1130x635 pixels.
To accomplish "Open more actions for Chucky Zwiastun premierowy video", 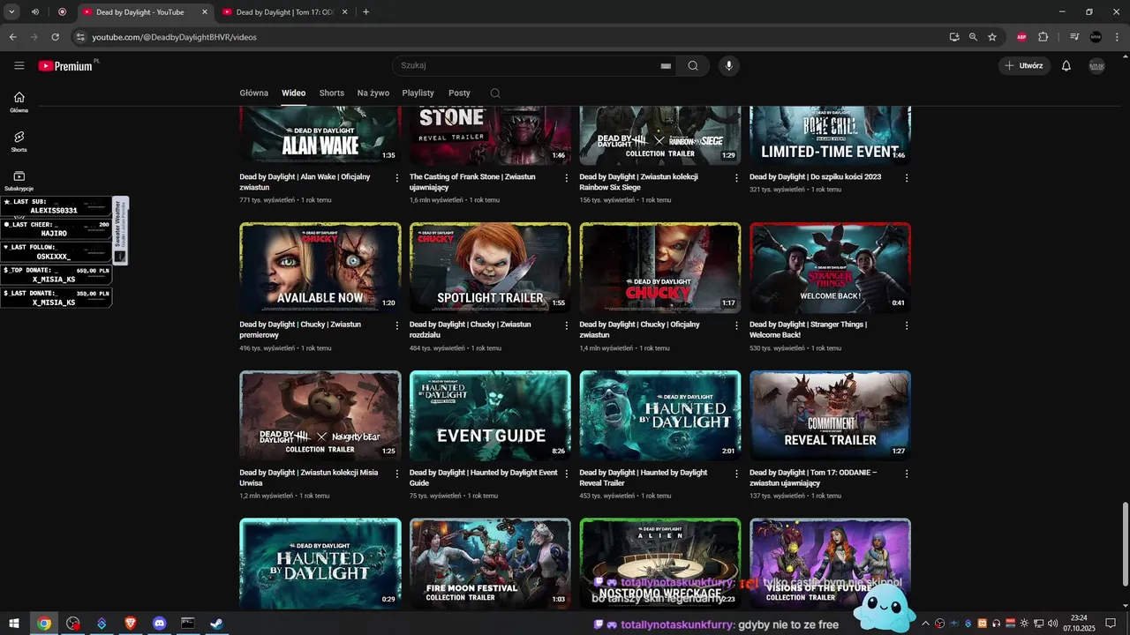I will pyautogui.click(x=396, y=325).
